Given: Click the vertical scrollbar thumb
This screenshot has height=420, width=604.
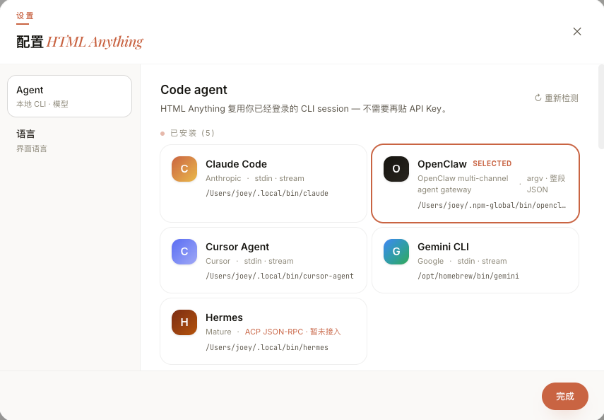Looking at the screenshot, I should coord(600,107).
